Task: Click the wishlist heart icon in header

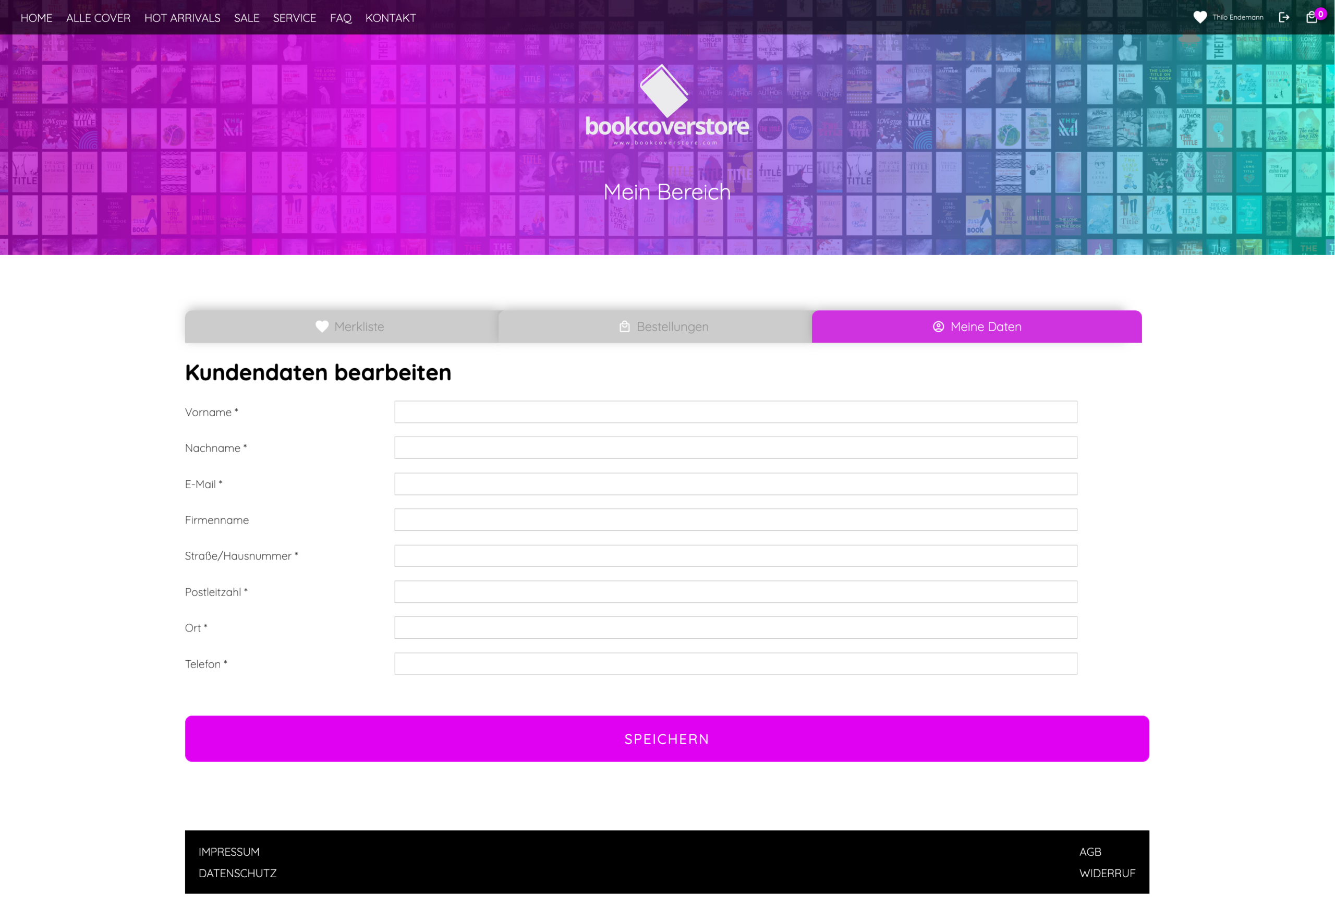Action: [1199, 17]
